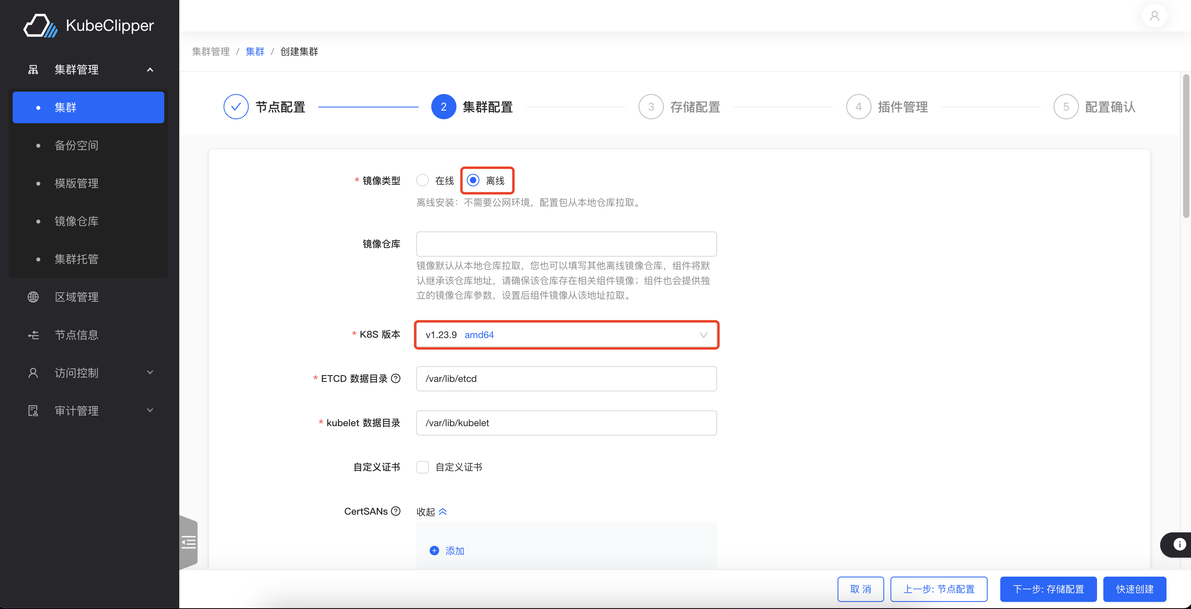Click the 节点信息 node icon
The width and height of the screenshot is (1191, 609).
[33, 335]
